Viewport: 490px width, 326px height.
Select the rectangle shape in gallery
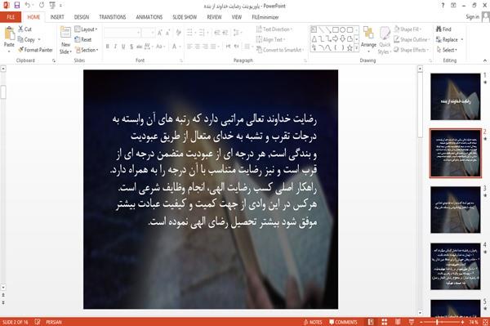[x=336, y=30]
